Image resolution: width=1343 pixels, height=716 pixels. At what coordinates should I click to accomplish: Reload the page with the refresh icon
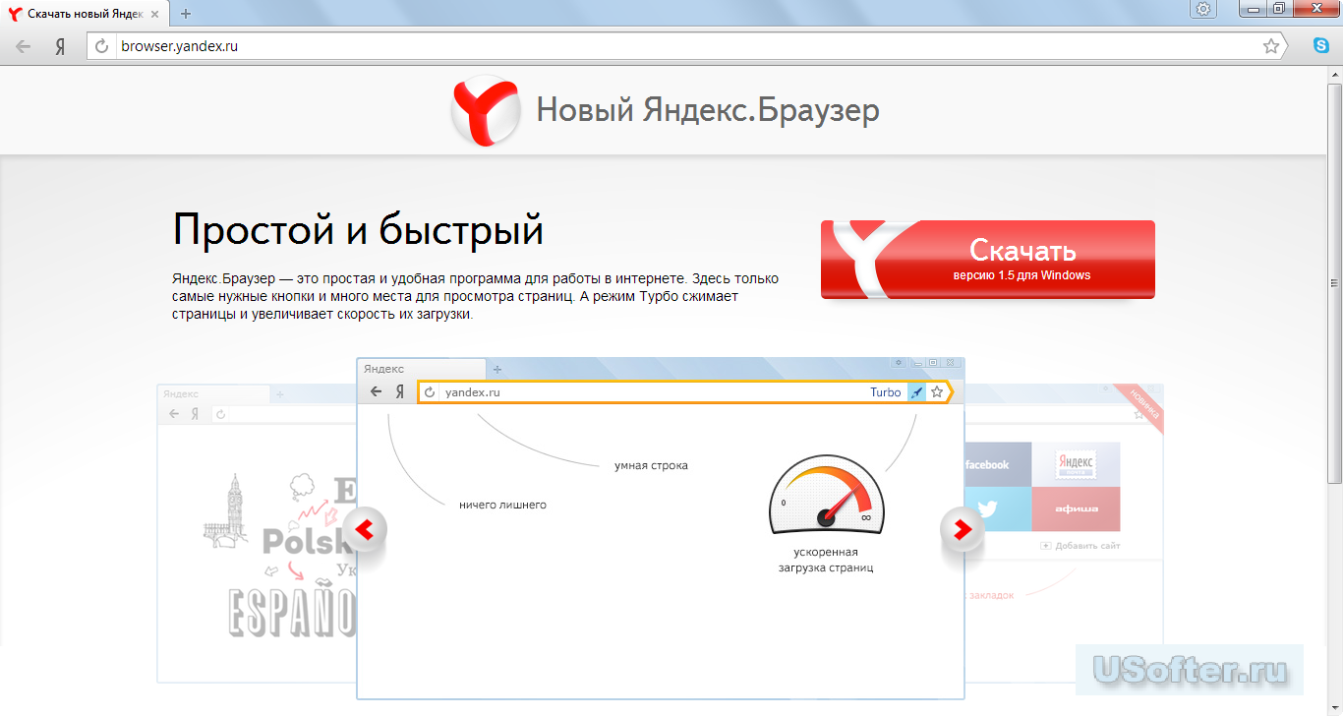[x=101, y=46]
